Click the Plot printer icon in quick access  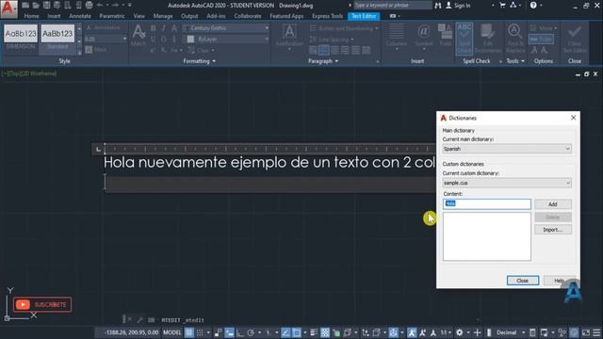pos(89,5)
